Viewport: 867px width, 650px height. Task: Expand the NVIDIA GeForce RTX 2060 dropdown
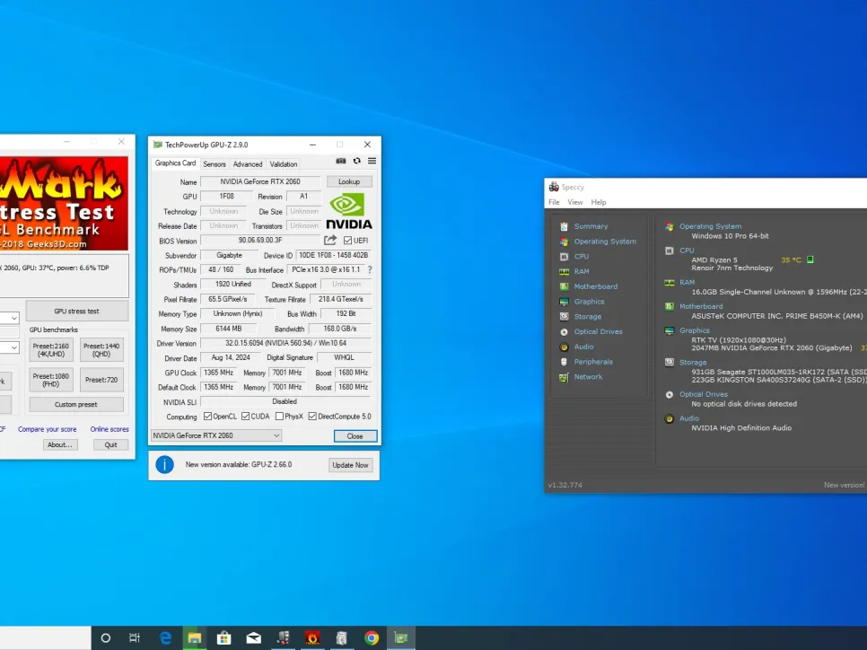[x=216, y=435]
